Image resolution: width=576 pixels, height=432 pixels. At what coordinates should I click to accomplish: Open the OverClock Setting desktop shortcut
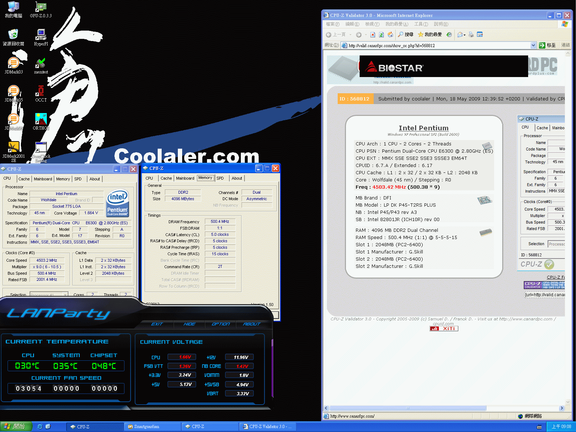click(x=41, y=152)
